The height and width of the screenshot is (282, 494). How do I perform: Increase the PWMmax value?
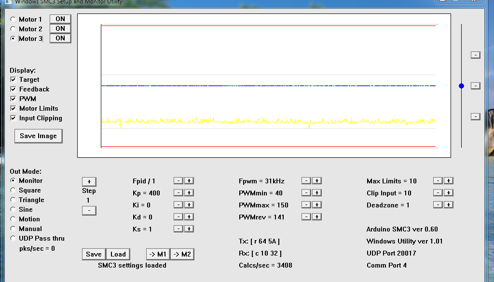pyautogui.click(x=317, y=205)
